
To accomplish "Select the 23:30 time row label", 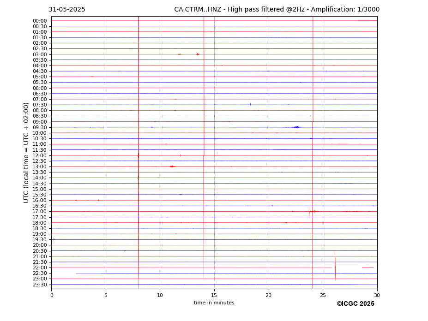I will tap(40, 285).
